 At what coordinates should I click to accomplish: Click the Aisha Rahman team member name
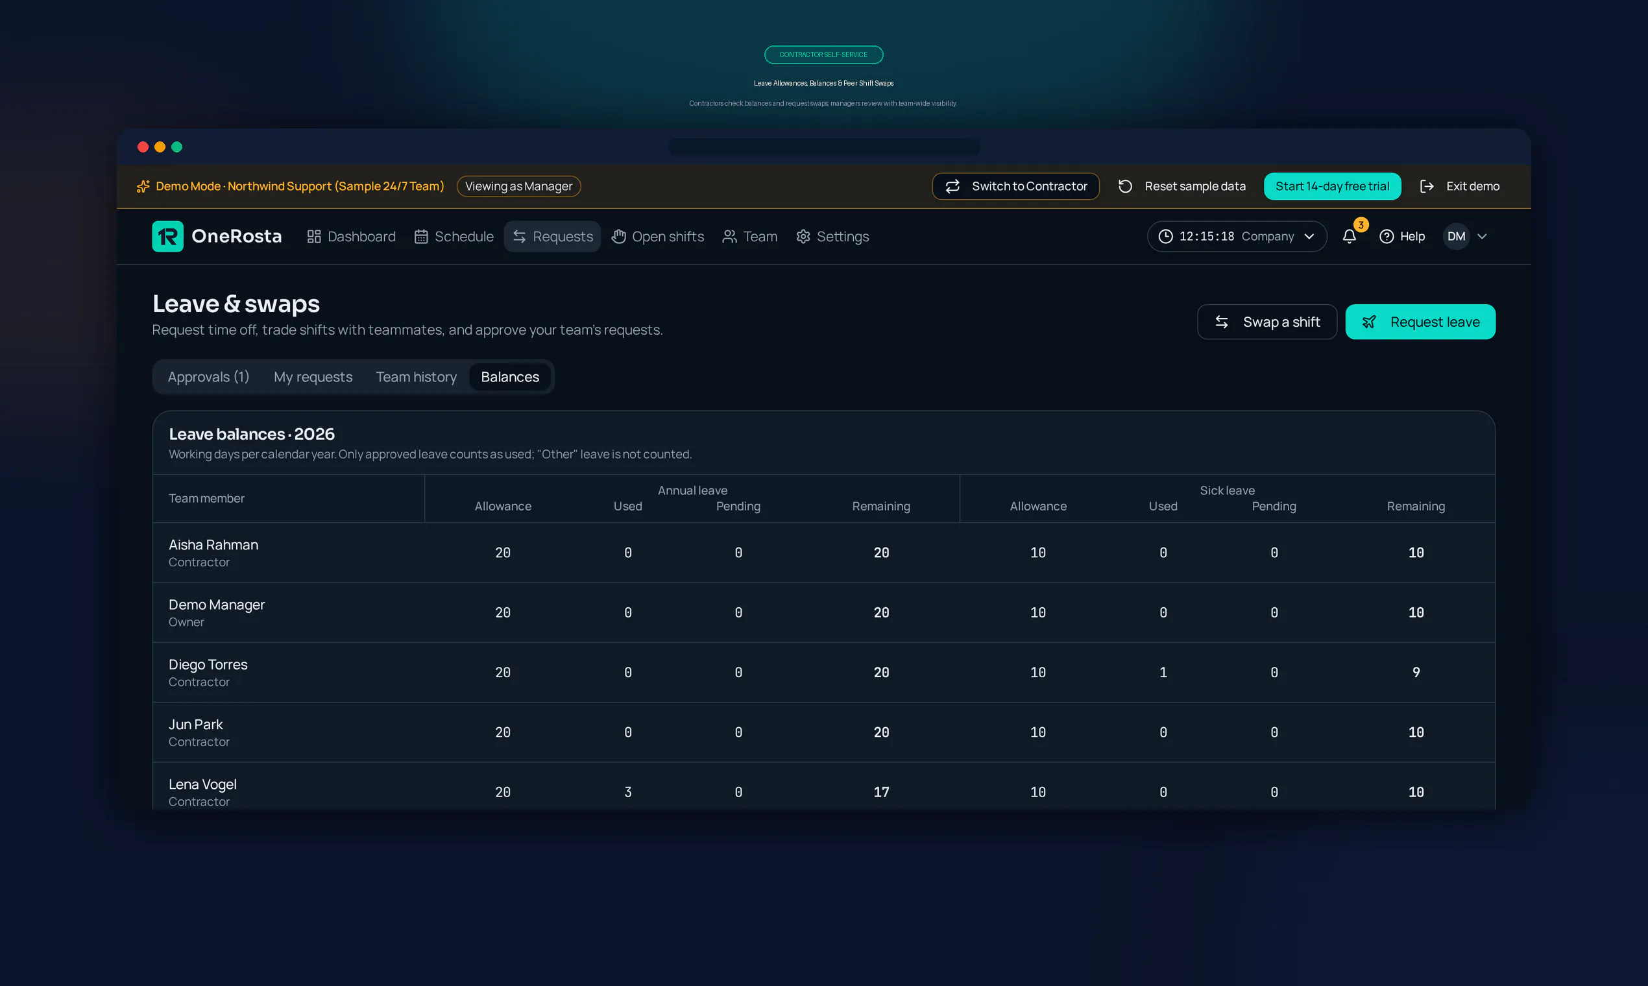coord(213,545)
